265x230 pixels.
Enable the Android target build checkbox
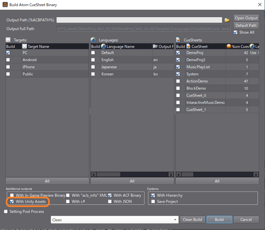click(x=8, y=60)
